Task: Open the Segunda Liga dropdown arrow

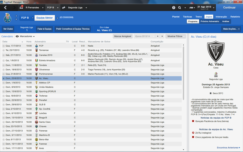Action: pos(86,8)
